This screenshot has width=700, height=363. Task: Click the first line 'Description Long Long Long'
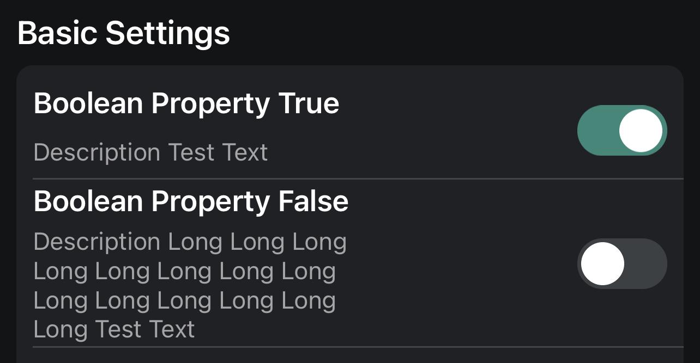(190, 242)
